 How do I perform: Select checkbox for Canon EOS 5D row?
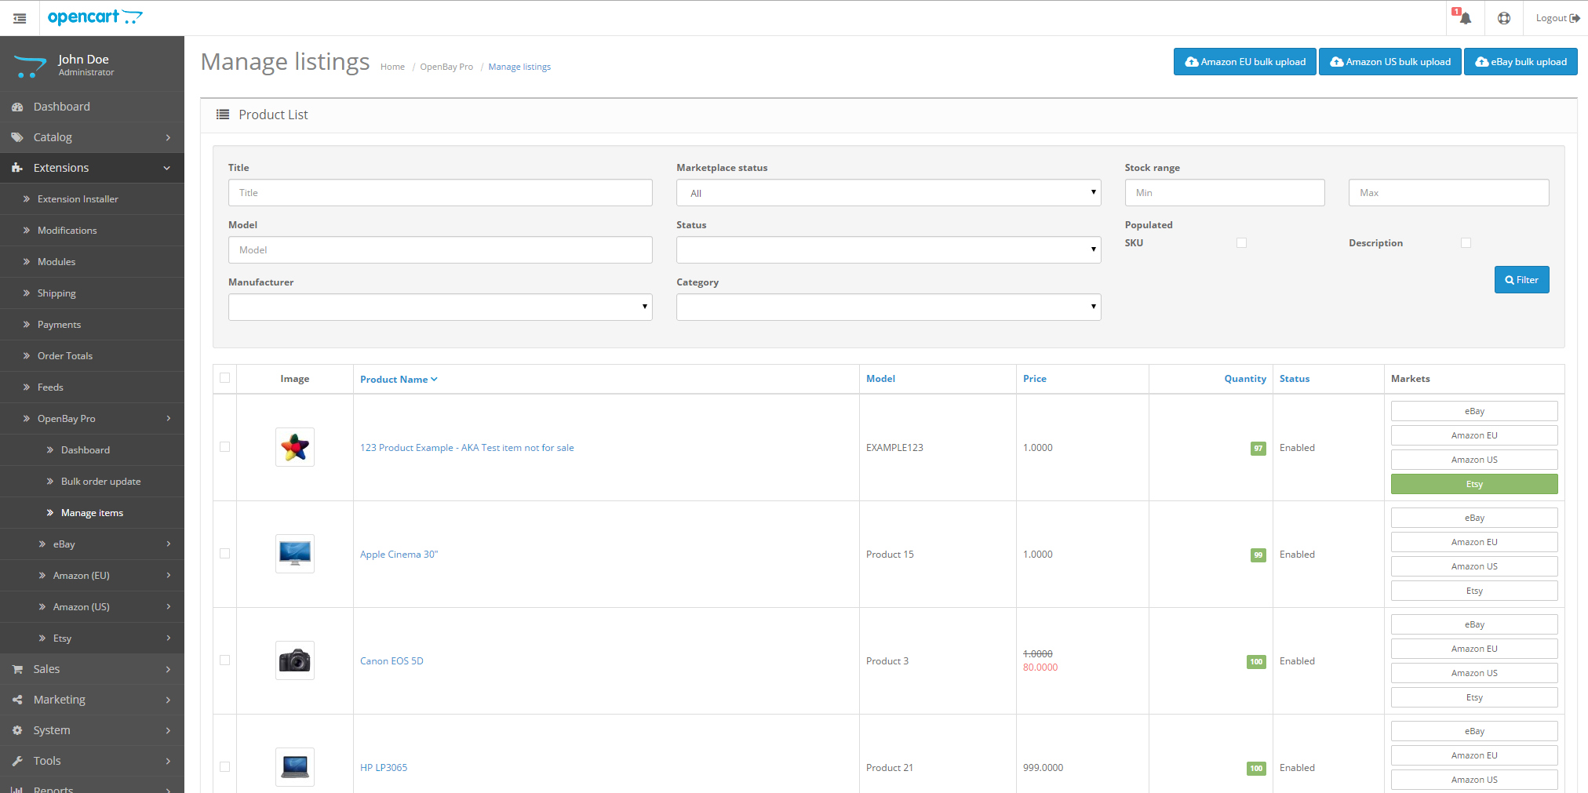[225, 660]
